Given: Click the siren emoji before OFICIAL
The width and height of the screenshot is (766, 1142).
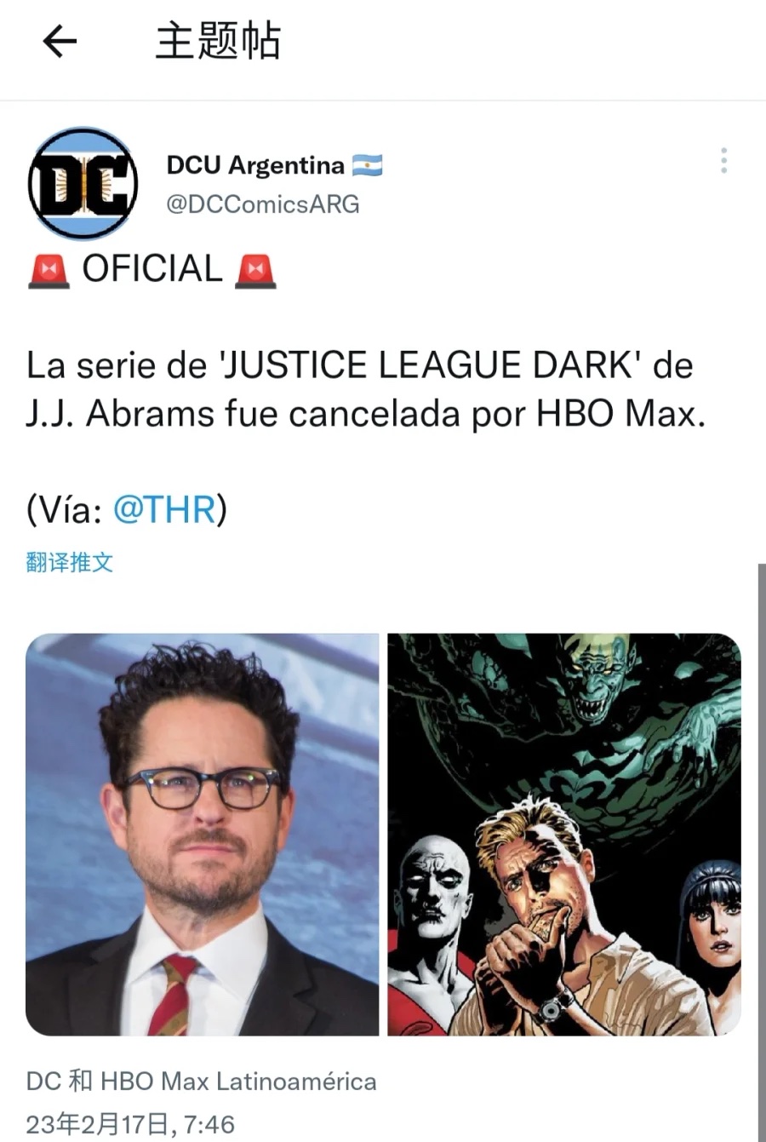Looking at the screenshot, I should (49, 271).
